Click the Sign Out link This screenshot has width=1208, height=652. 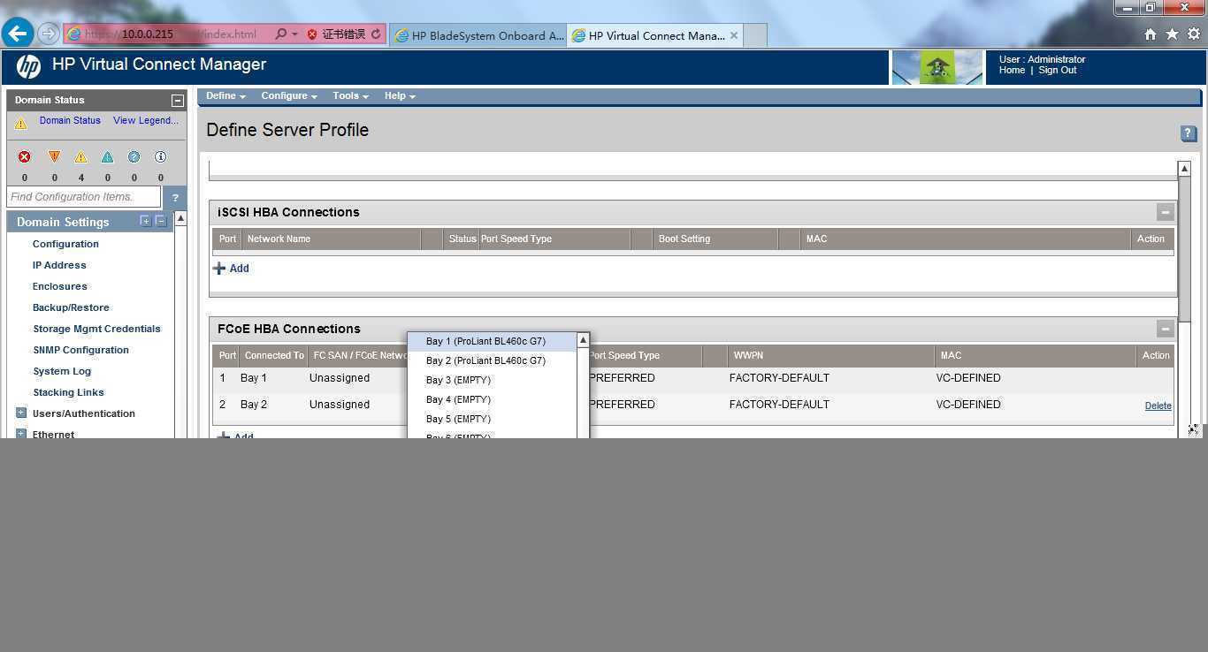click(x=1058, y=70)
